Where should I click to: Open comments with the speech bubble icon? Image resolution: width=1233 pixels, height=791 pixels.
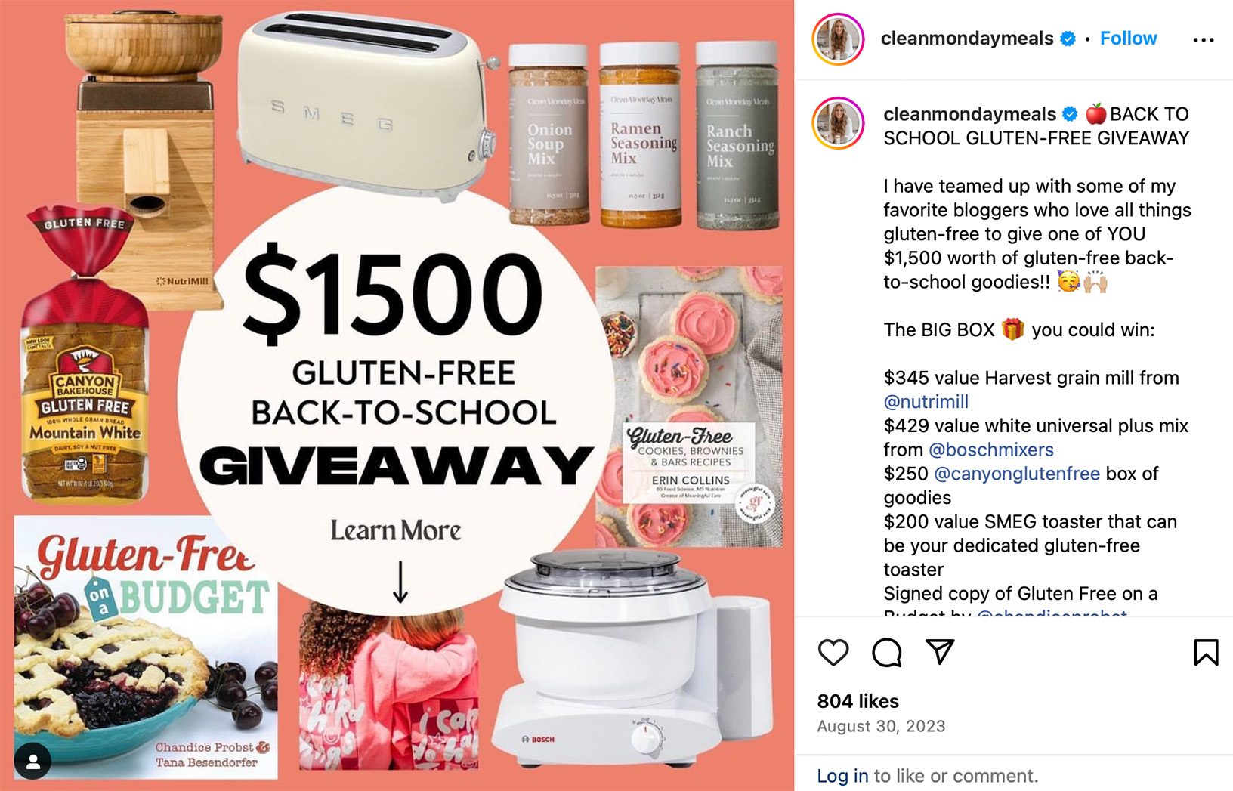[886, 652]
